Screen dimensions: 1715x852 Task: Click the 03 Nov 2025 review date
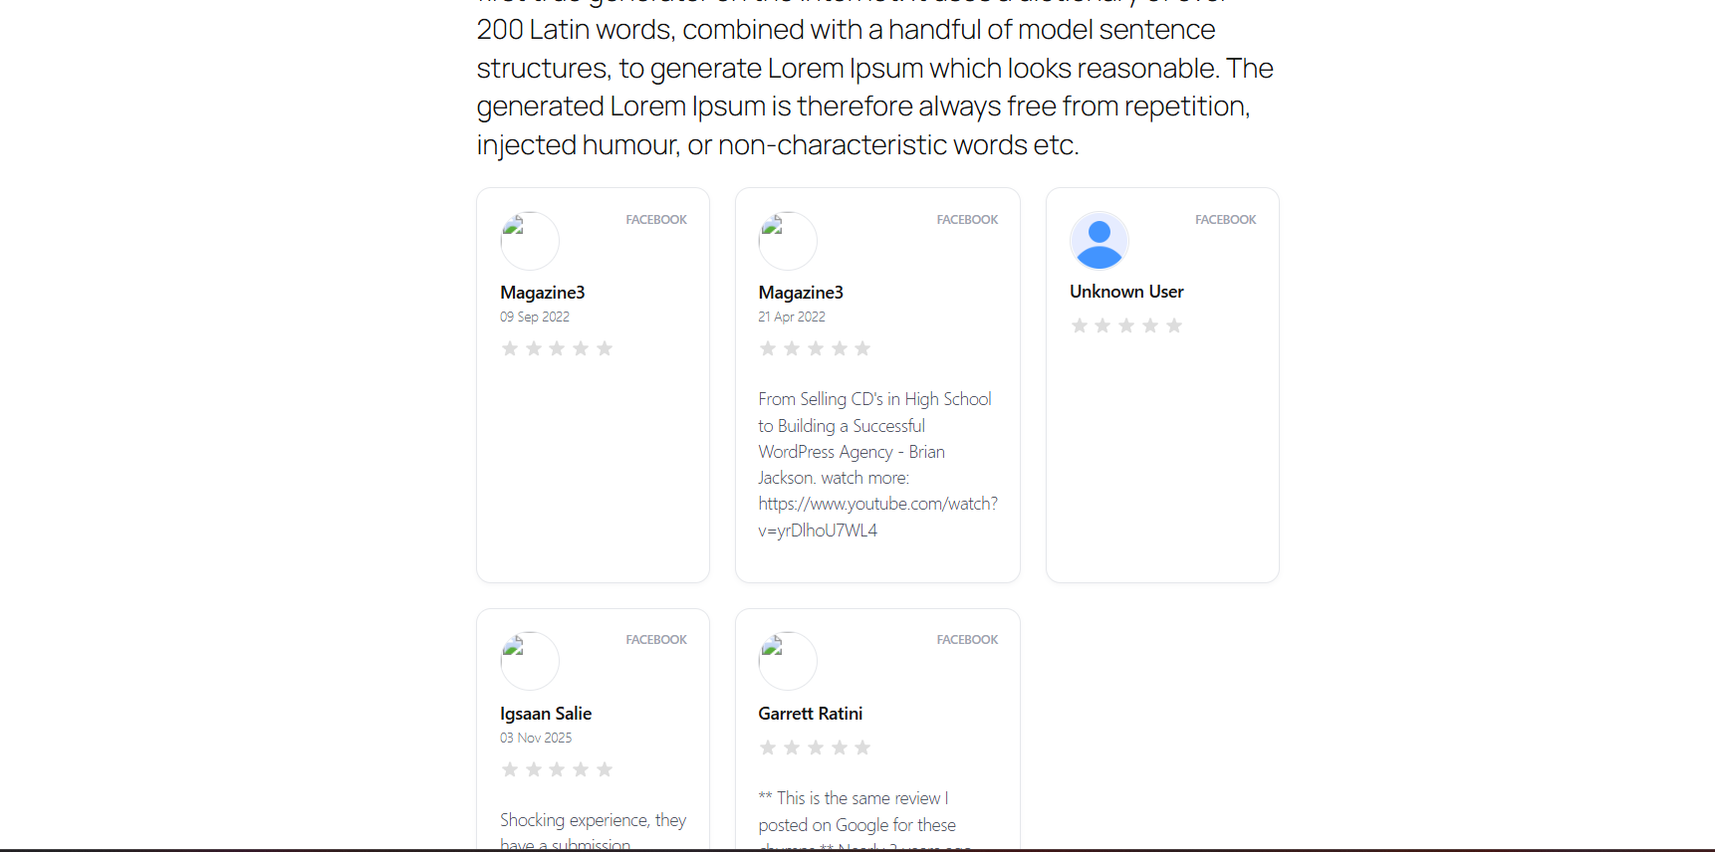tap(536, 738)
